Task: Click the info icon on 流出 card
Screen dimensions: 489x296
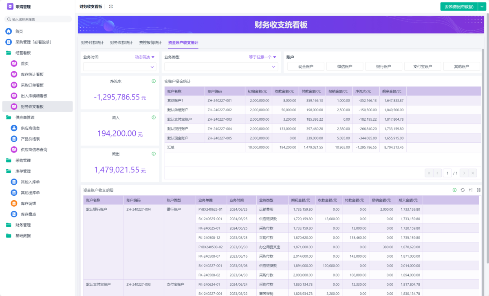Action: [x=154, y=154]
